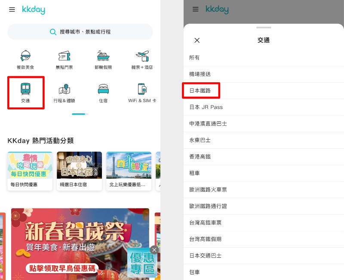Select 歐洲鐵路火車票 option
The image size is (344, 280).
264,190
